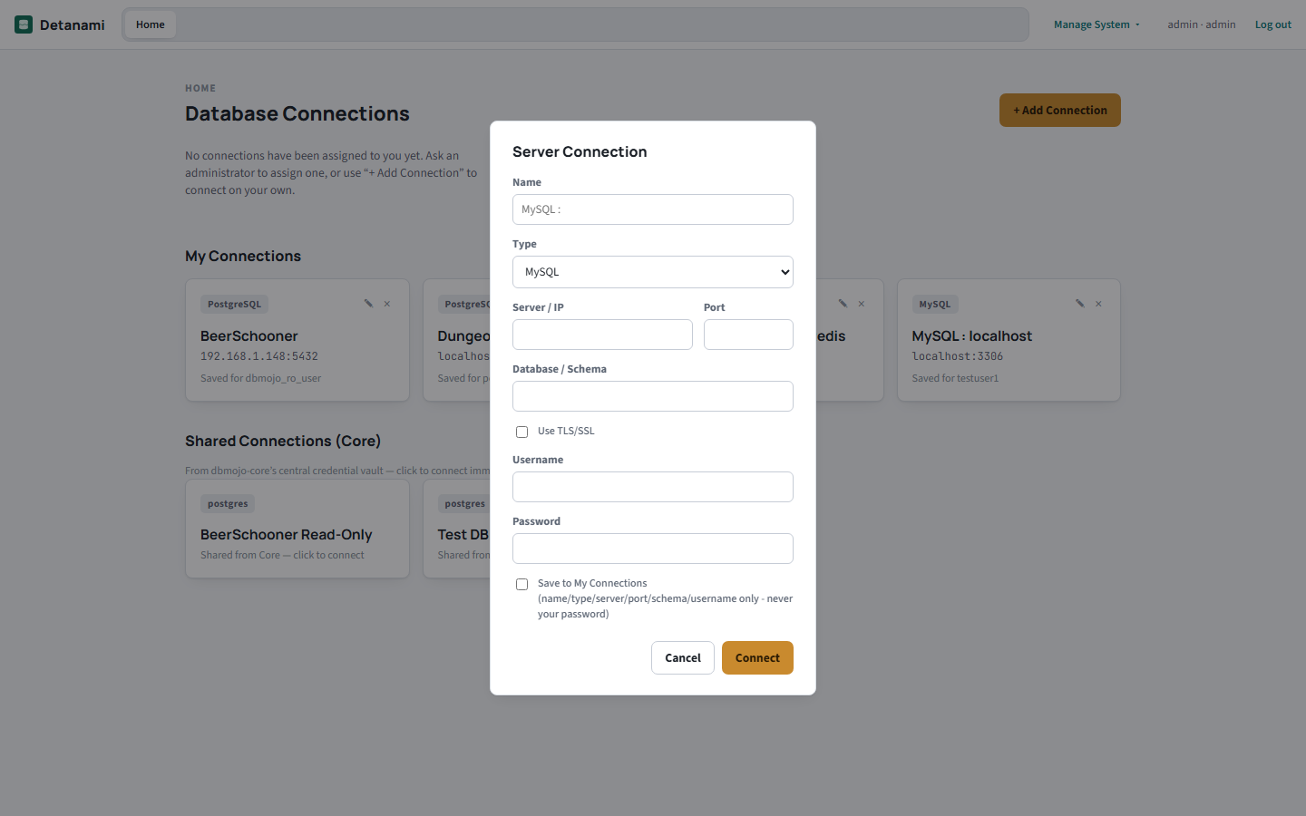Edit the MySQL : localhost connection pencil icon
This screenshot has width=1306, height=816.
(x=1079, y=304)
